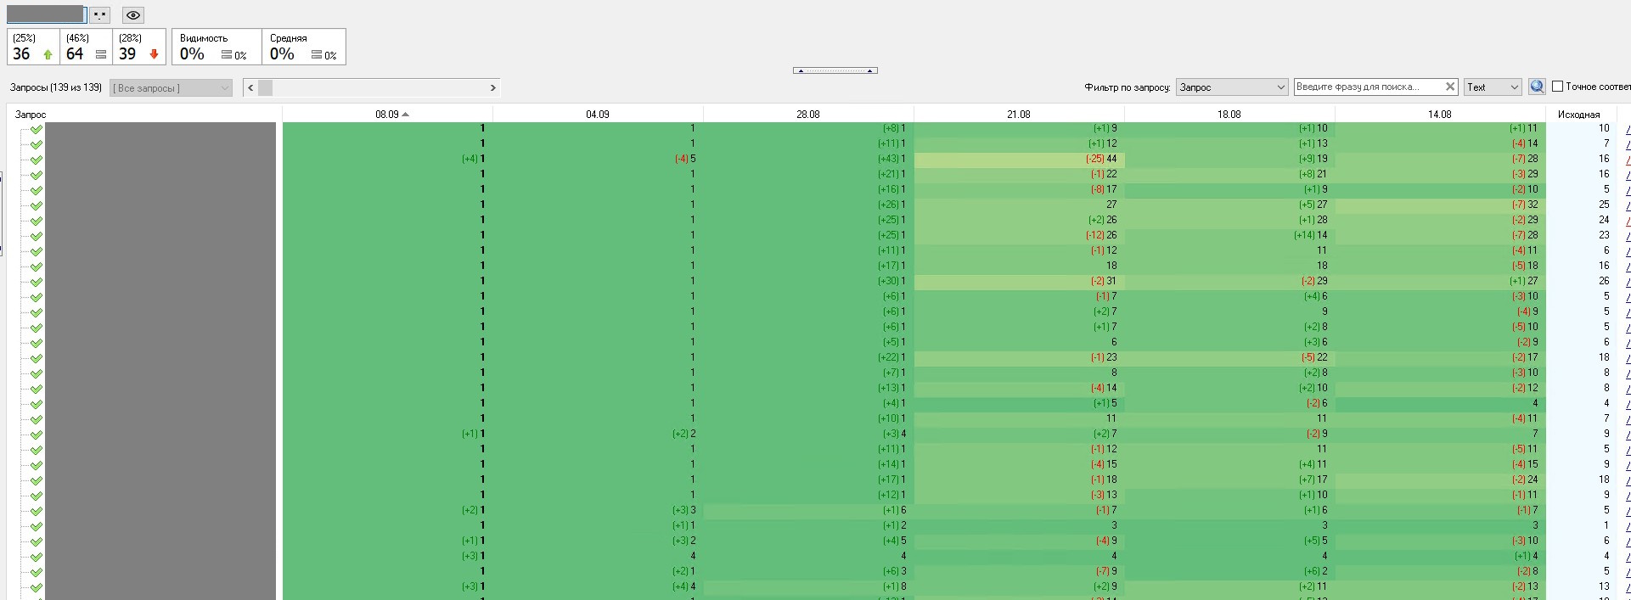
Task: Click the unchanged positions box showing 64
Action: click(x=86, y=47)
